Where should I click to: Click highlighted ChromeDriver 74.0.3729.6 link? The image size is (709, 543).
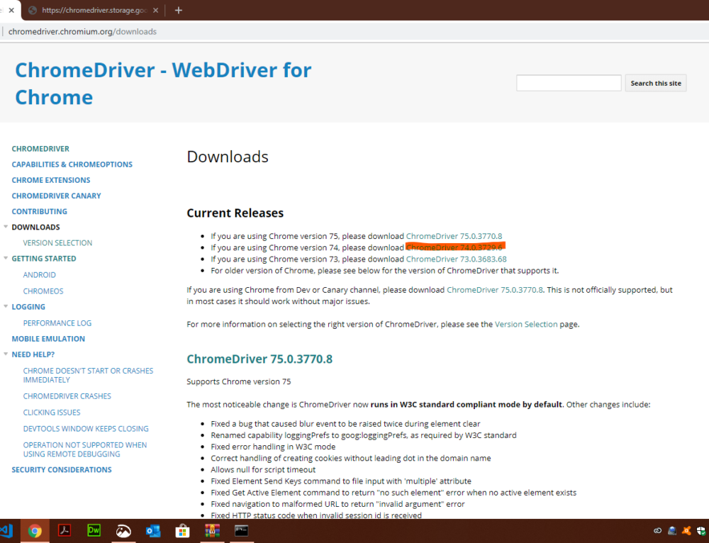[454, 247]
